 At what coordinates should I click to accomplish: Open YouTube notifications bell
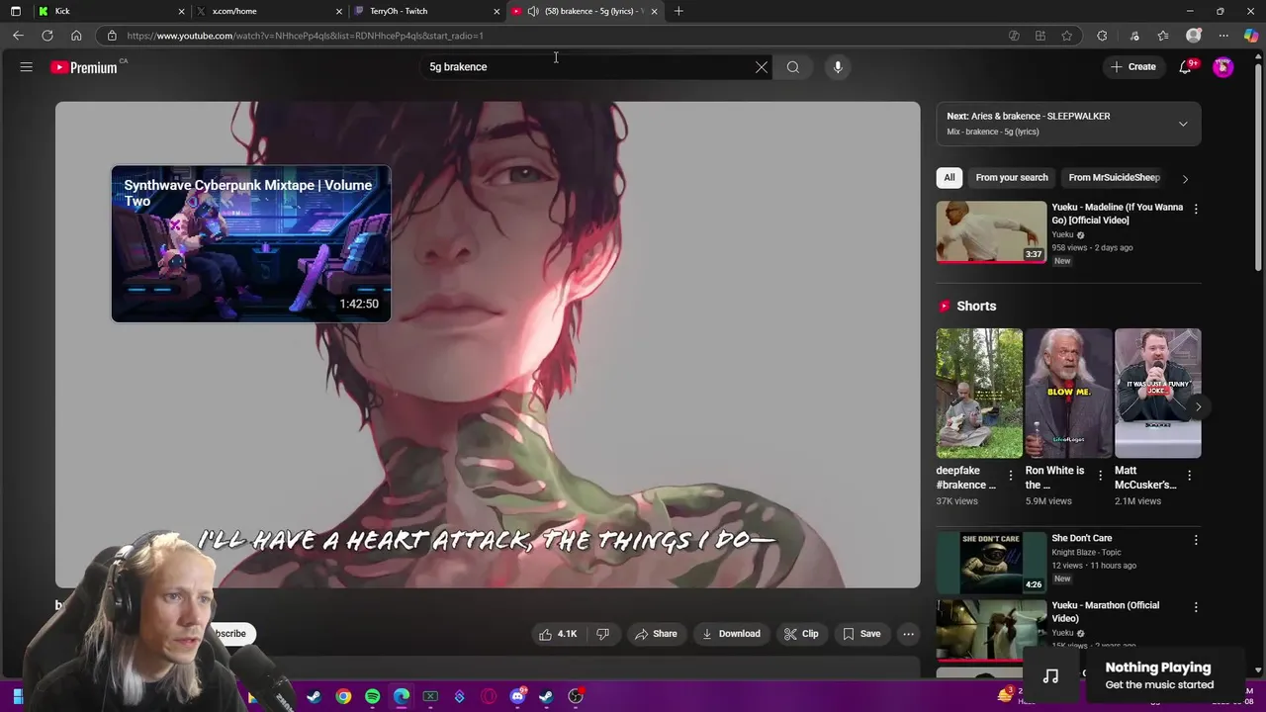(1186, 67)
